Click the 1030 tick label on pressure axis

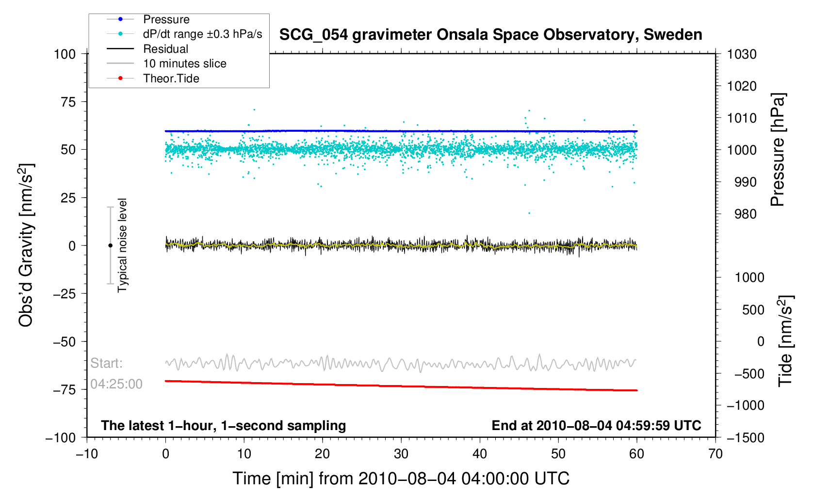coord(742,54)
